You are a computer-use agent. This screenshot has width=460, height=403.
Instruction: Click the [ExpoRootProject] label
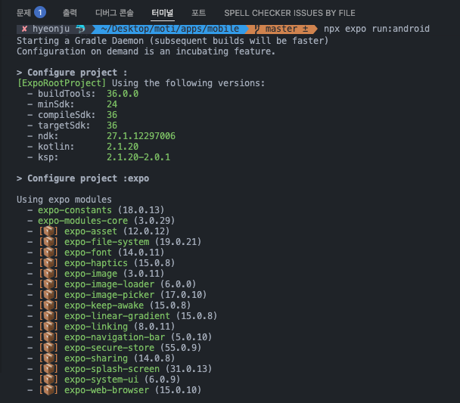tap(61, 83)
